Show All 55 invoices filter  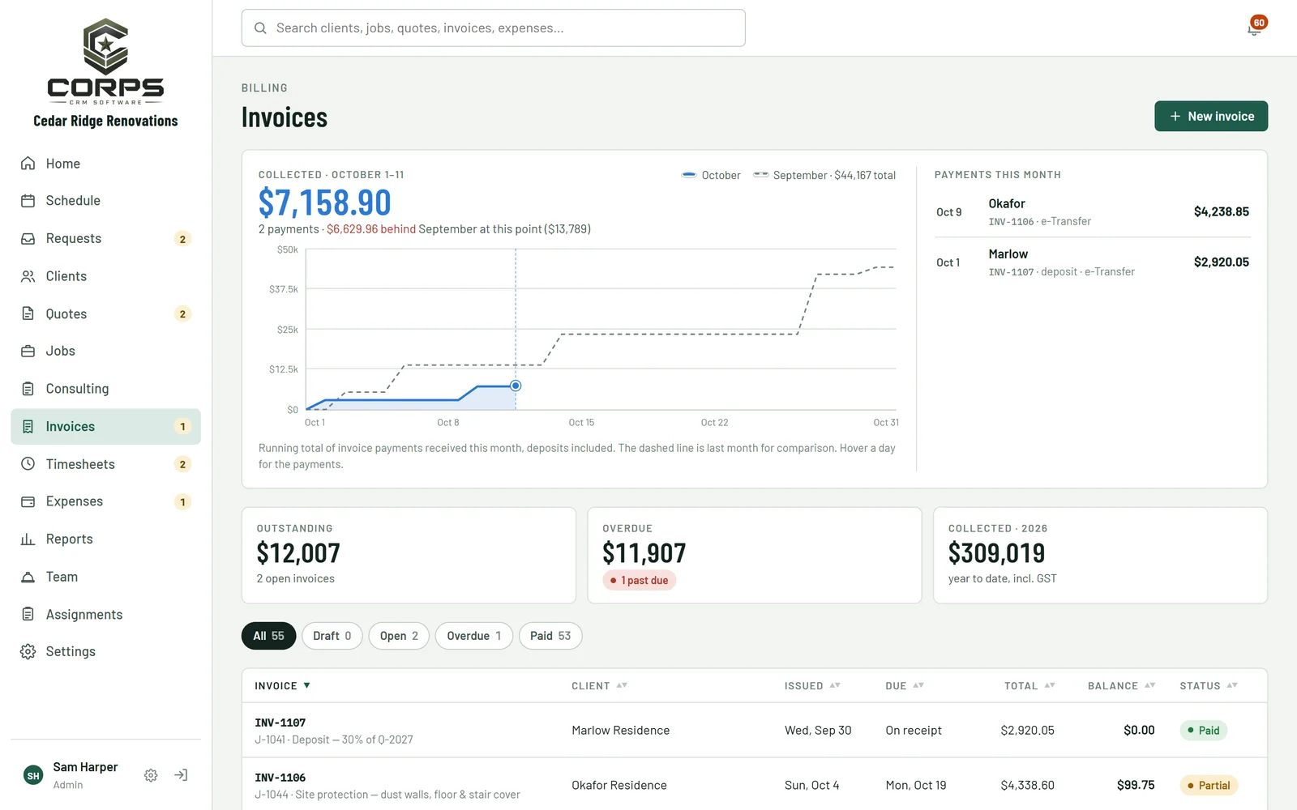(x=268, y=636)
